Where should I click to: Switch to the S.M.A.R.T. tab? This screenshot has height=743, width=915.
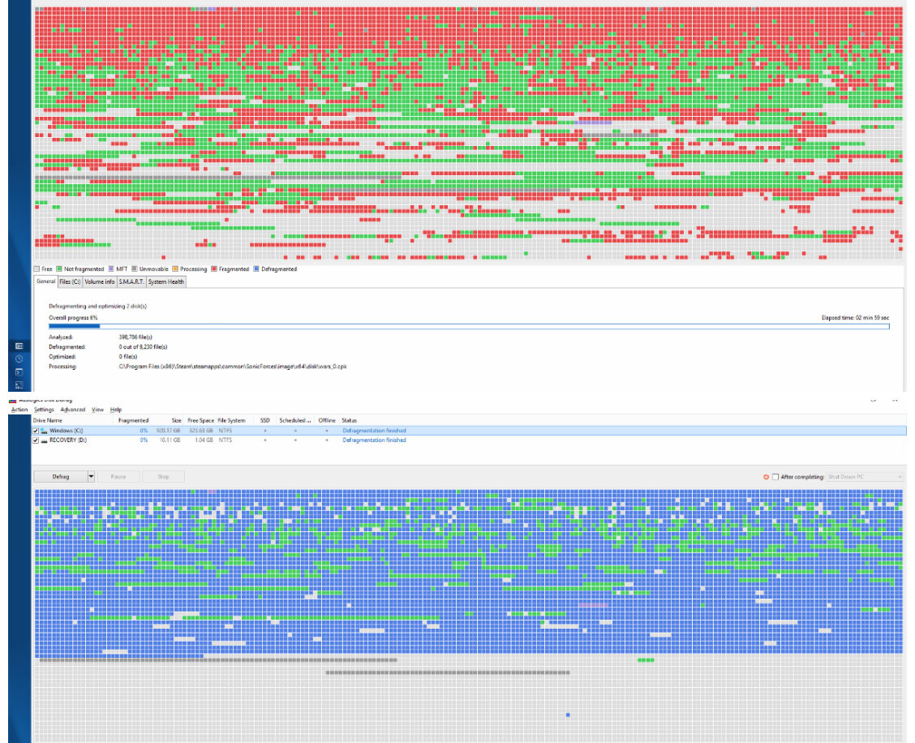[x=131, y=281]
